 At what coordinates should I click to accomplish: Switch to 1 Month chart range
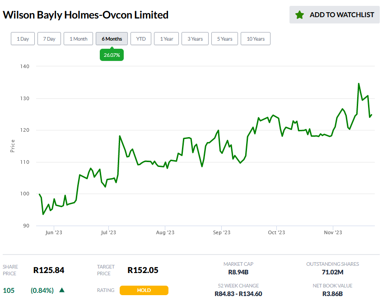point(78,39)
